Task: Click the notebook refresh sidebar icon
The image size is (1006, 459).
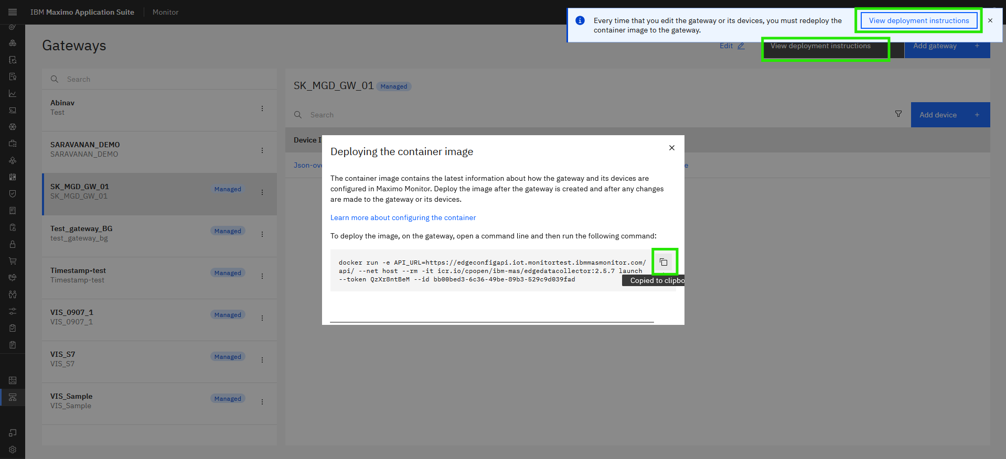Action: (x=13, y=60)
